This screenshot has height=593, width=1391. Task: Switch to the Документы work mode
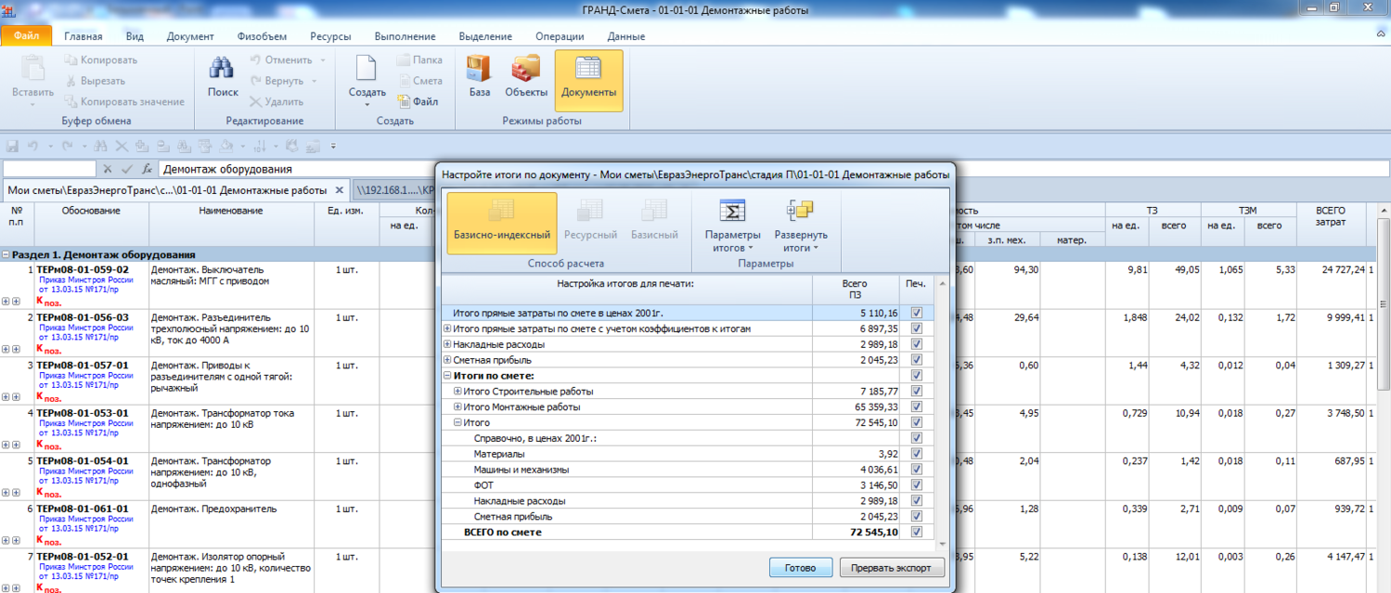[589, 80]
